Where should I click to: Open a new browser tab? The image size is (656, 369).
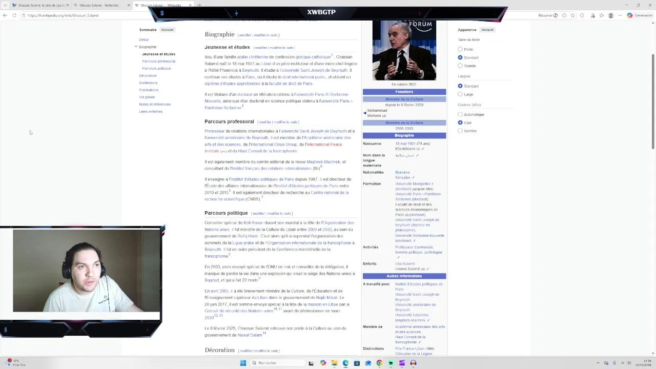(199, 5)
